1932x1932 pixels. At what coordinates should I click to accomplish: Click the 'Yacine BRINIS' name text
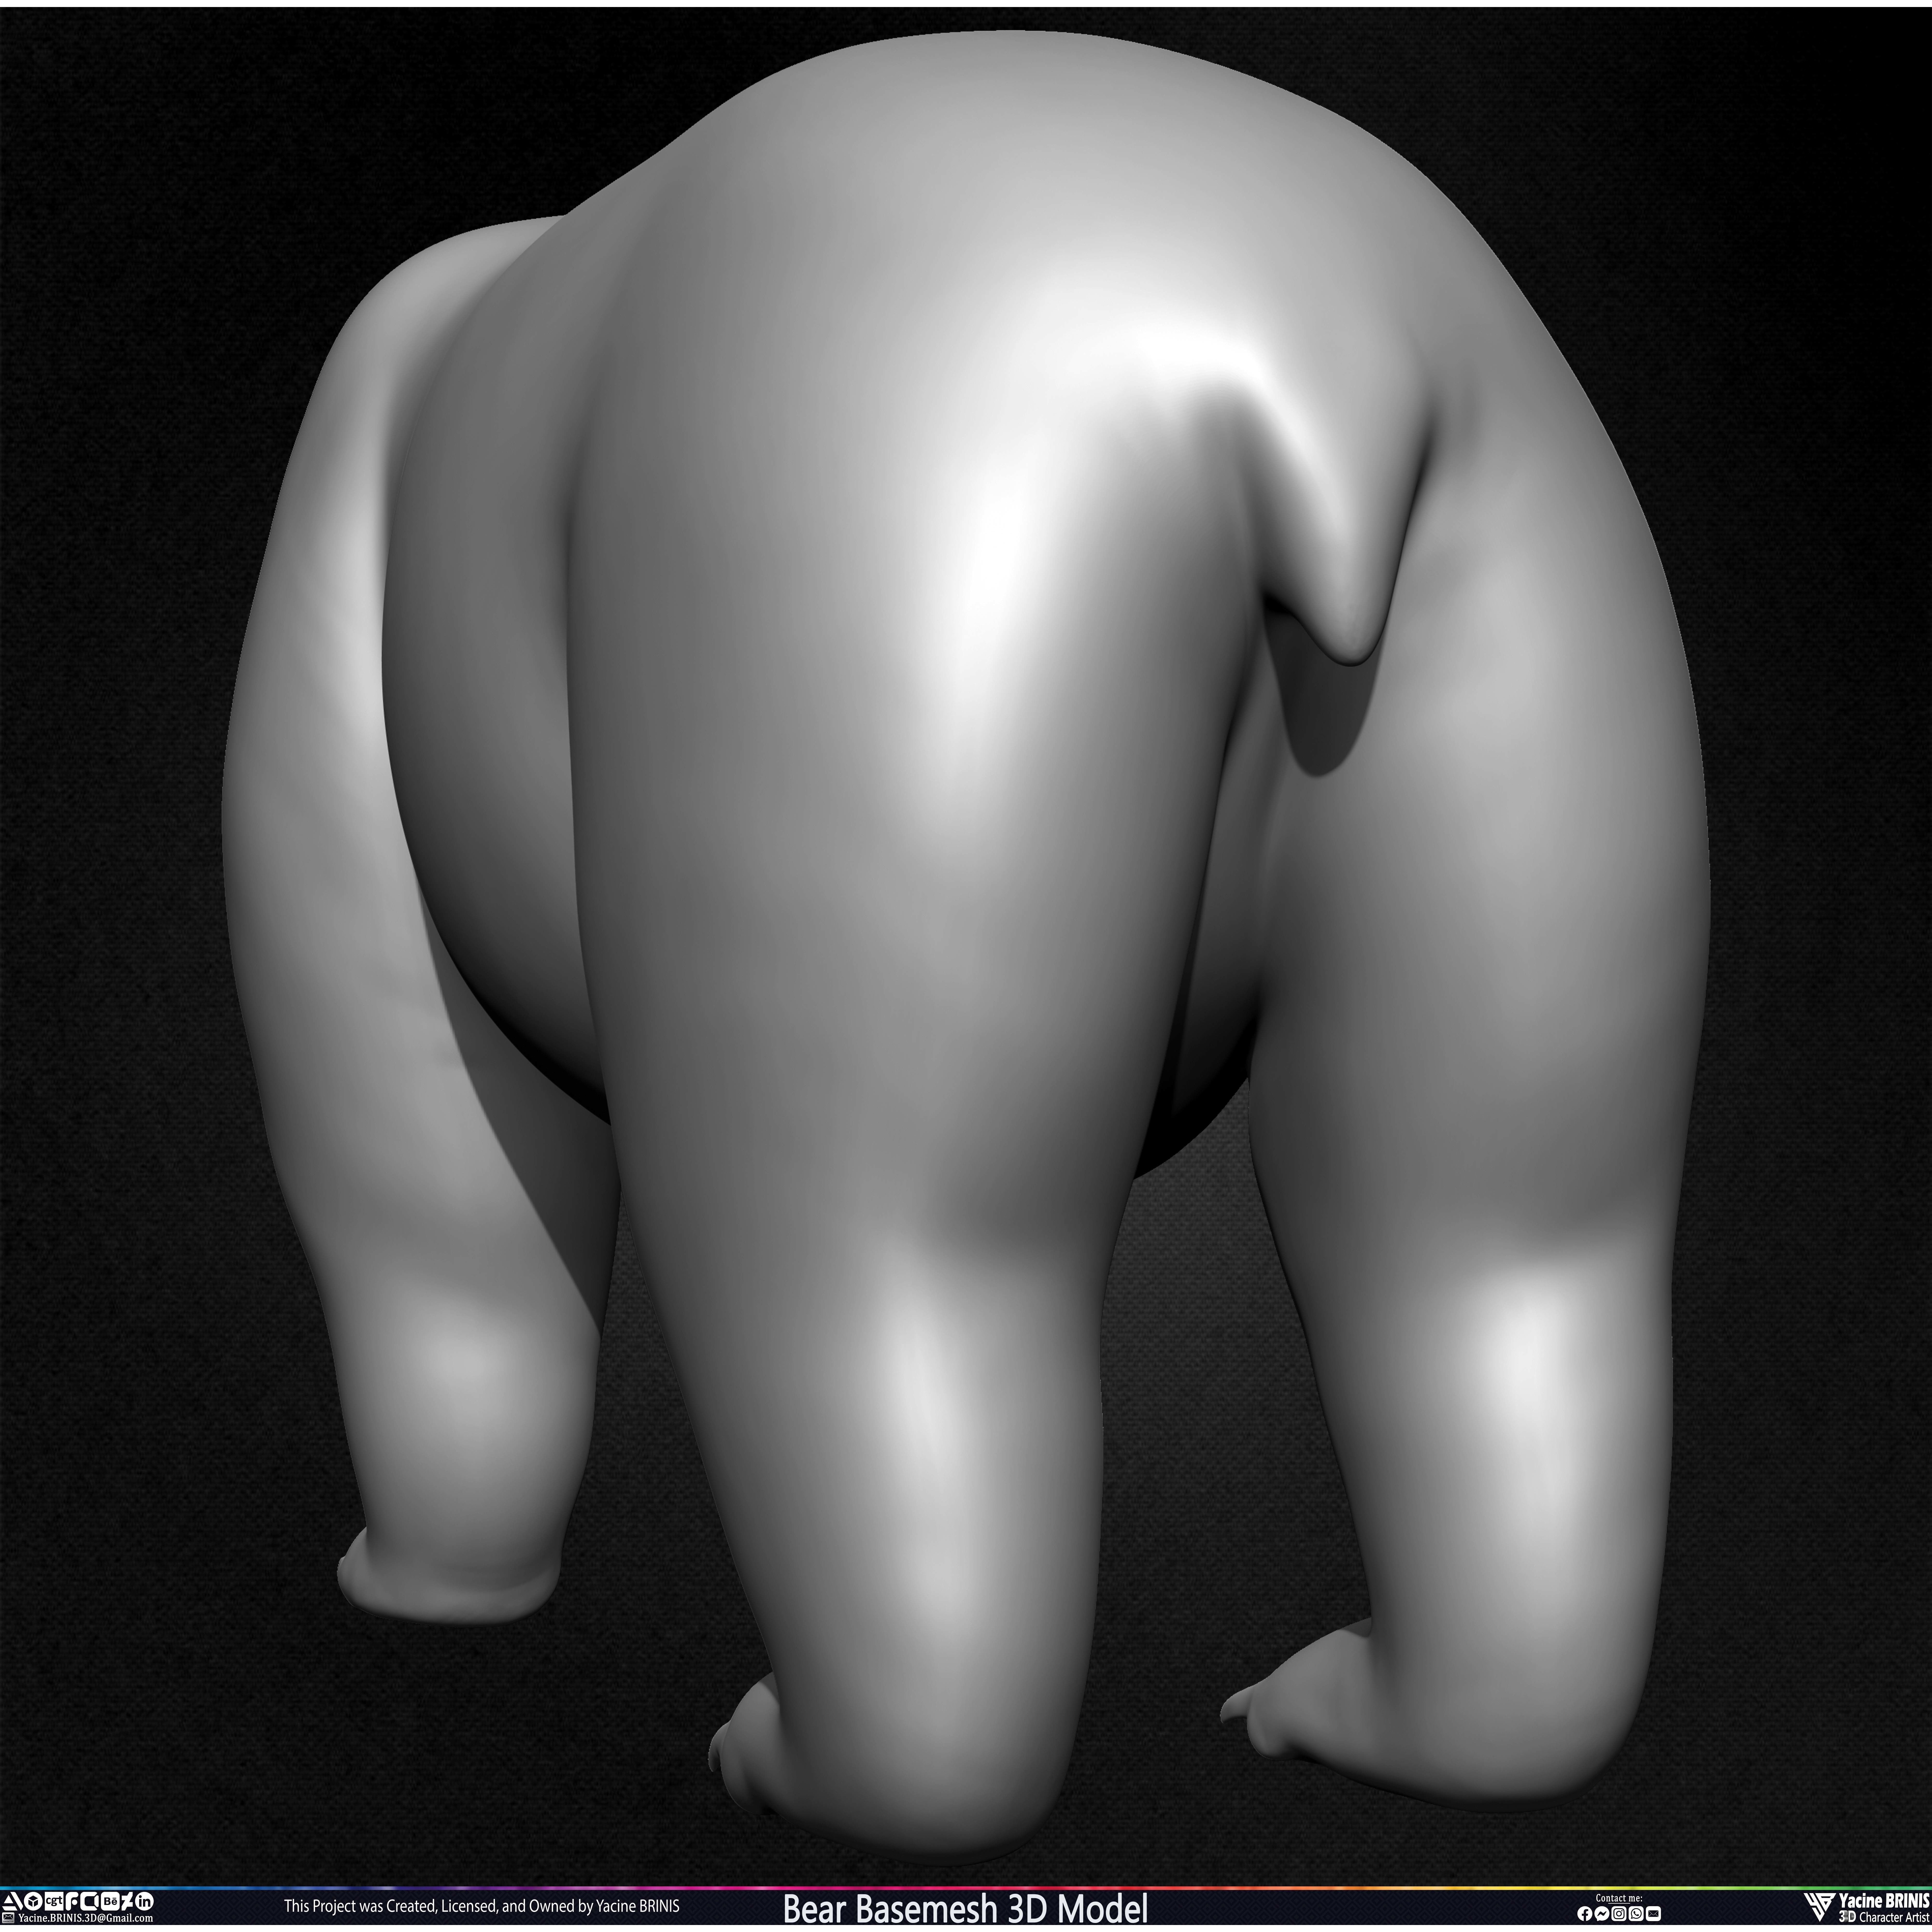pos(1884,1900)
